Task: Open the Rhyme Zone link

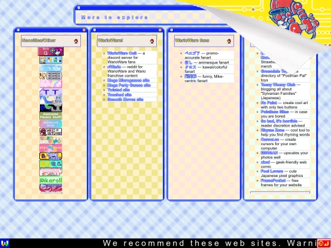Action: coord(272,130)
